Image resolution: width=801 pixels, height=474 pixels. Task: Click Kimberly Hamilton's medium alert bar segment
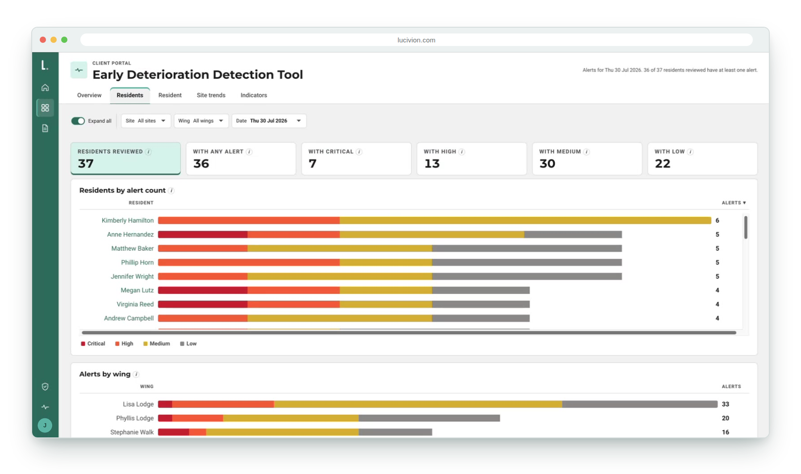(526, 220)
